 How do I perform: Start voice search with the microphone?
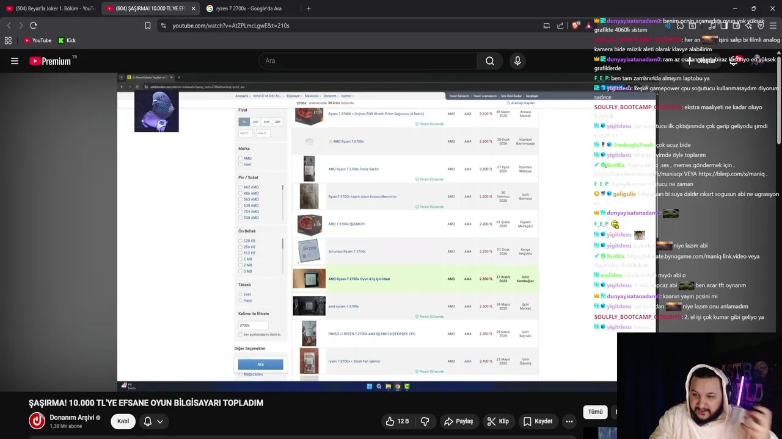(517, 61)
